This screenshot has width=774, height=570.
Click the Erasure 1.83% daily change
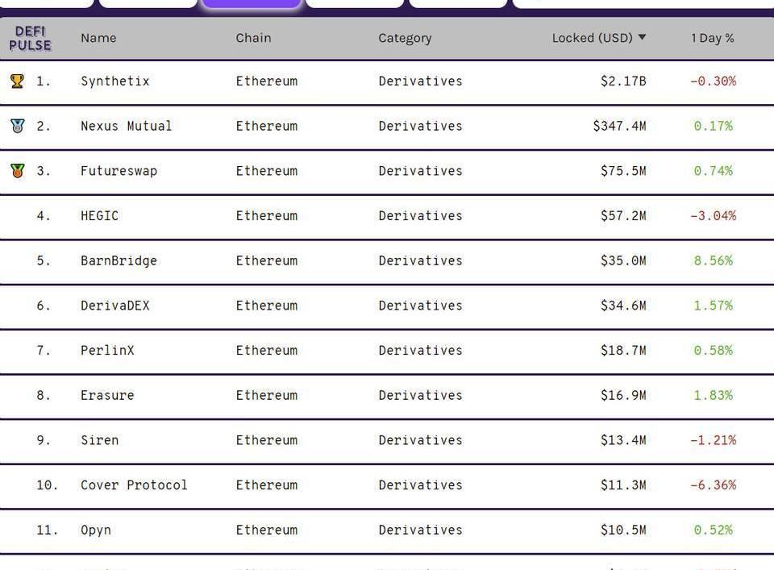[714, 395]
